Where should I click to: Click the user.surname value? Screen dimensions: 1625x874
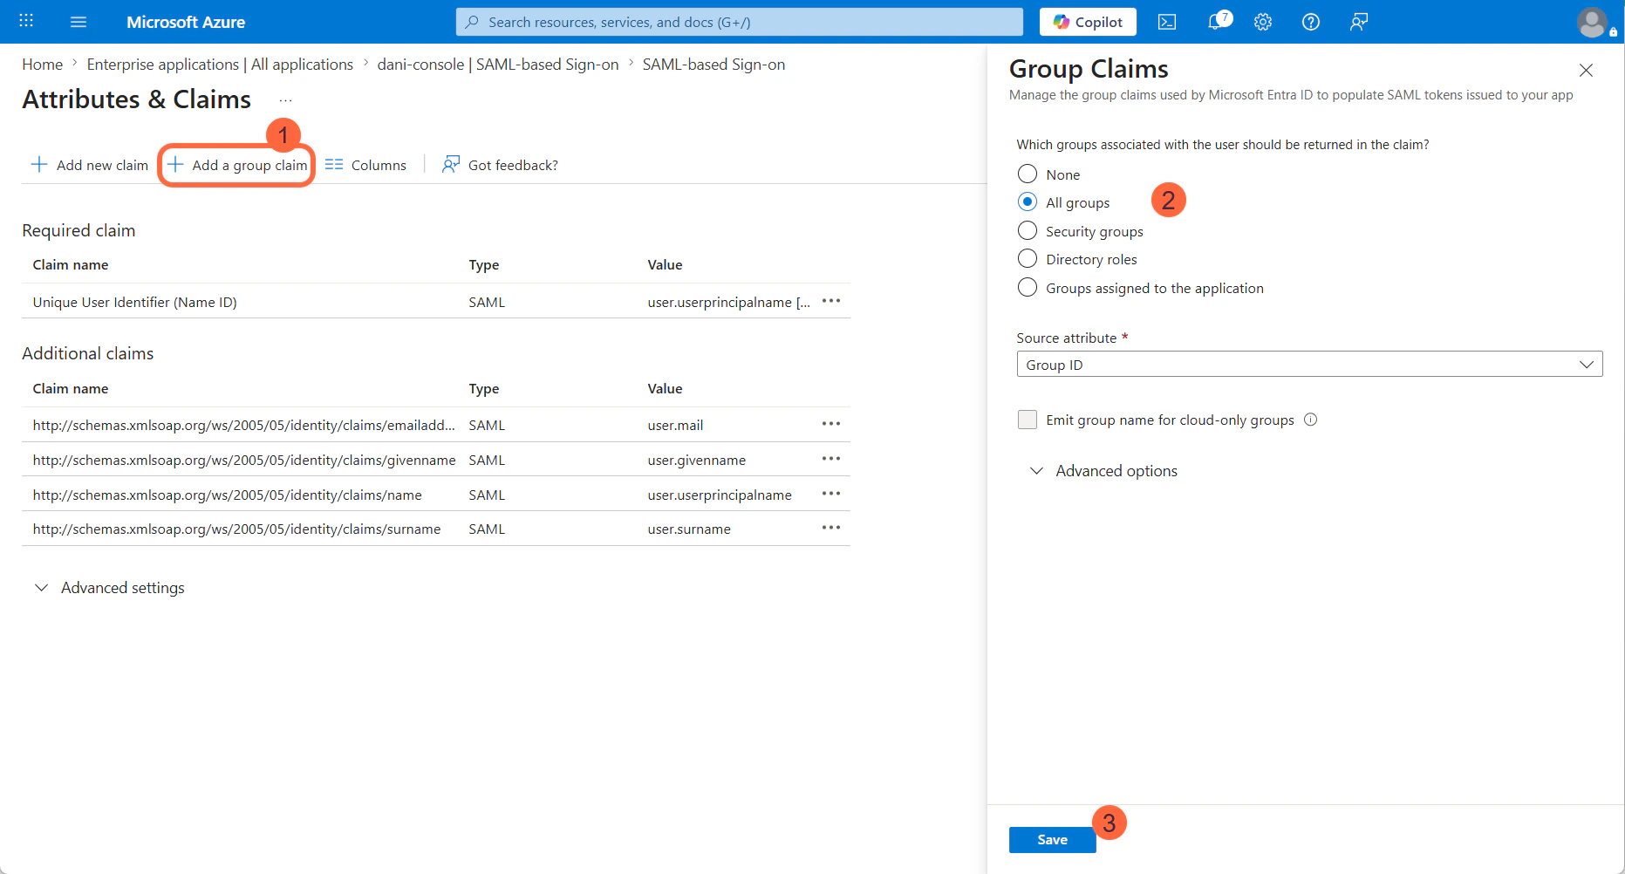[689, 529]
